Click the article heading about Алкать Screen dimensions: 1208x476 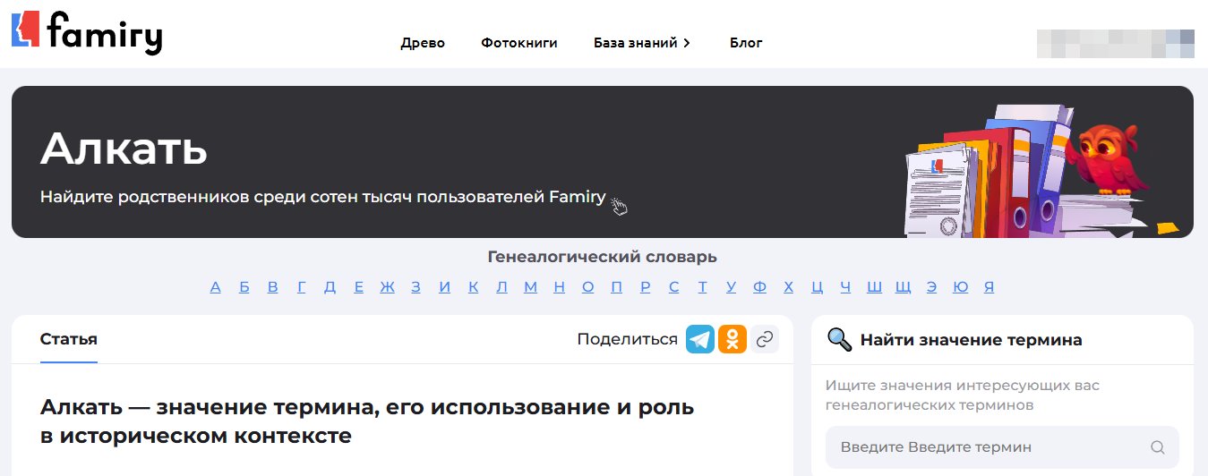(x=367, y=421)
